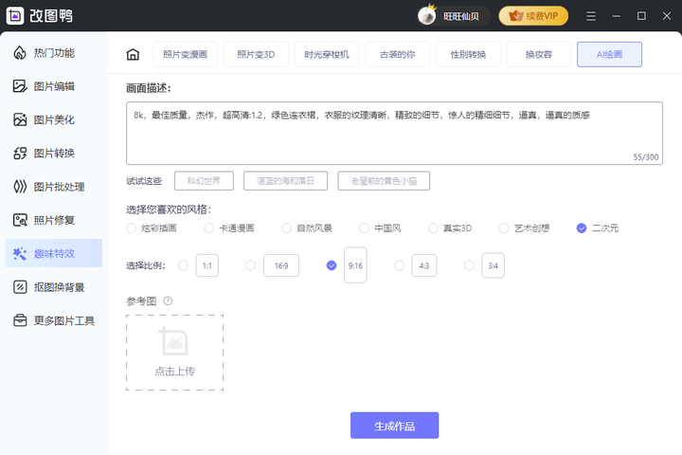
Task: Click the user avatar picture
Action: pos(426,16)
